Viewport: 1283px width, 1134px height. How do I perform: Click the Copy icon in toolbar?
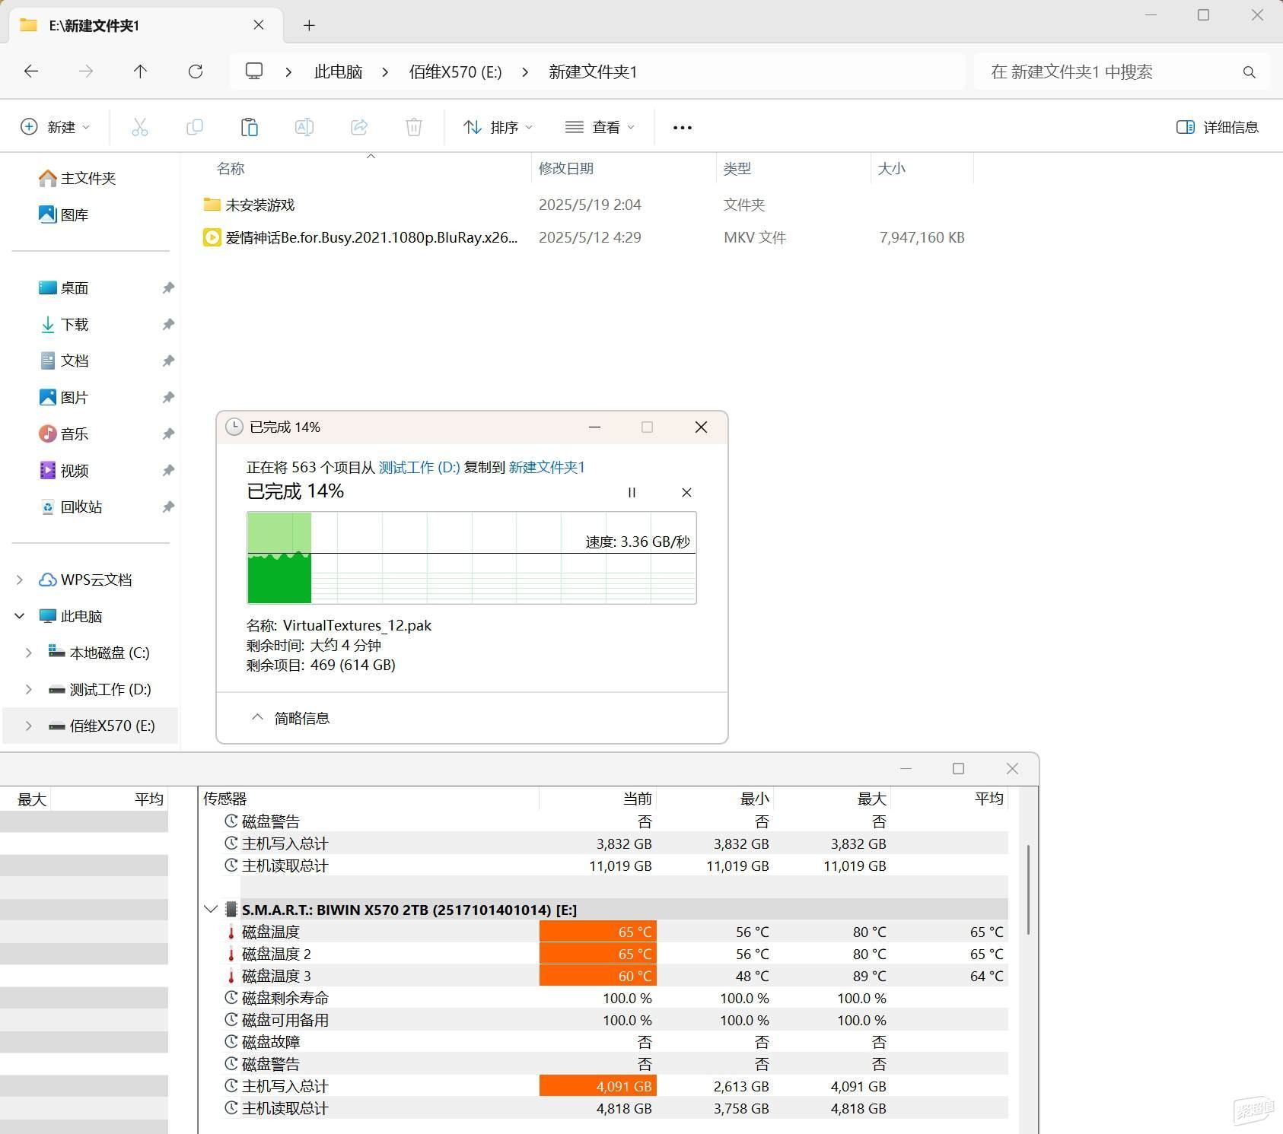click(195, 127)
